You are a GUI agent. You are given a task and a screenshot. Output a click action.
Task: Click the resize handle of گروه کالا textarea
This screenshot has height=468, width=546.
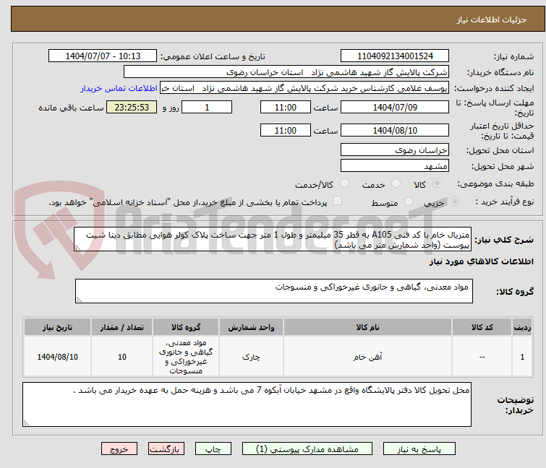pyautogui.click(x=79, y=300)
